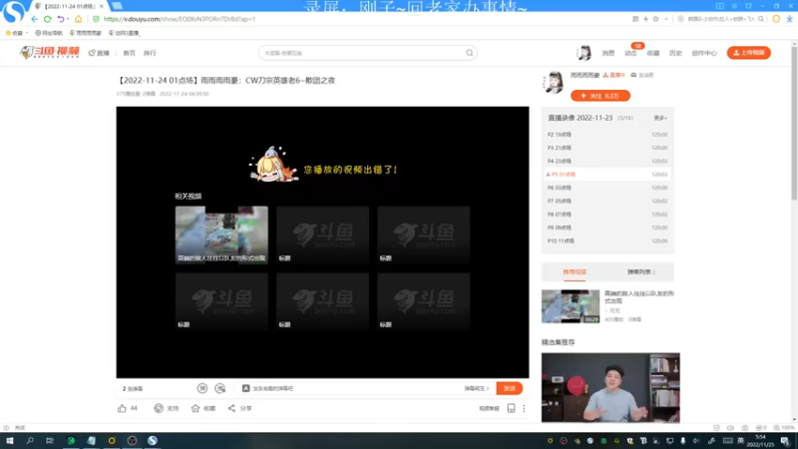Open the three-dot more options menu
798x449 pixels.
click(524, 408)
